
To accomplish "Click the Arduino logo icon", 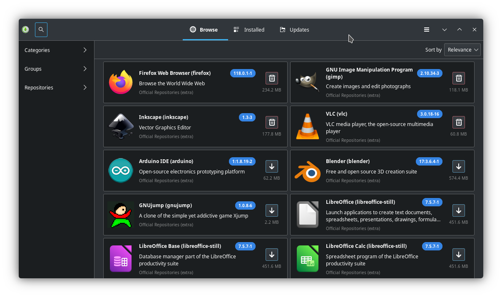I will pos(121,171).
